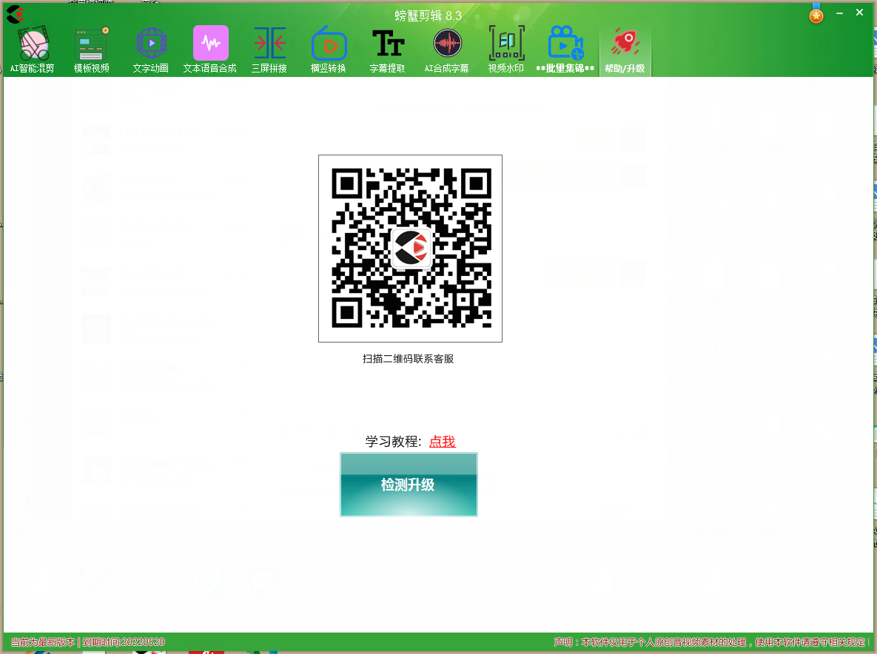877x654 pixels.
Task: Click the gold medal badge icon
Action: tap(816, 14)
